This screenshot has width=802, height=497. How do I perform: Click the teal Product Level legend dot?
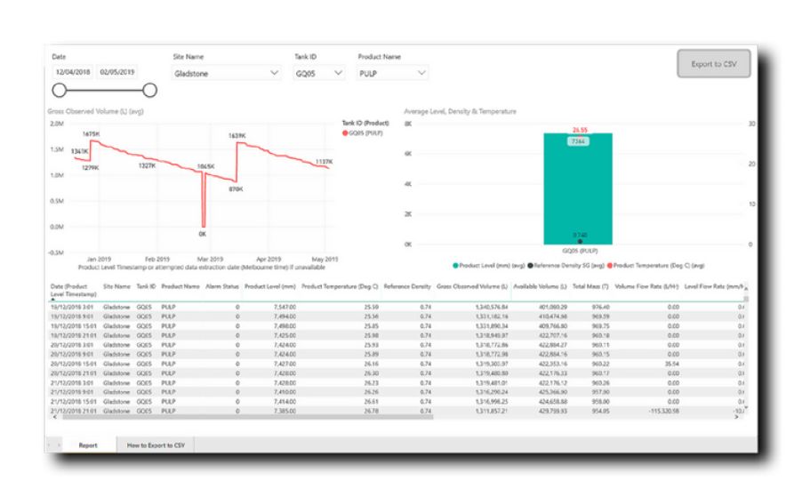tap(456, 265)
